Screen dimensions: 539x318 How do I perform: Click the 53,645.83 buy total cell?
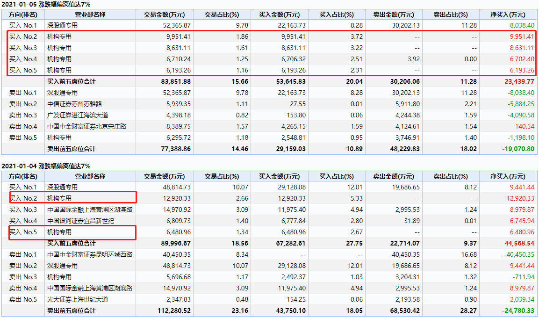pyautogui.click(x=290, y=81)
